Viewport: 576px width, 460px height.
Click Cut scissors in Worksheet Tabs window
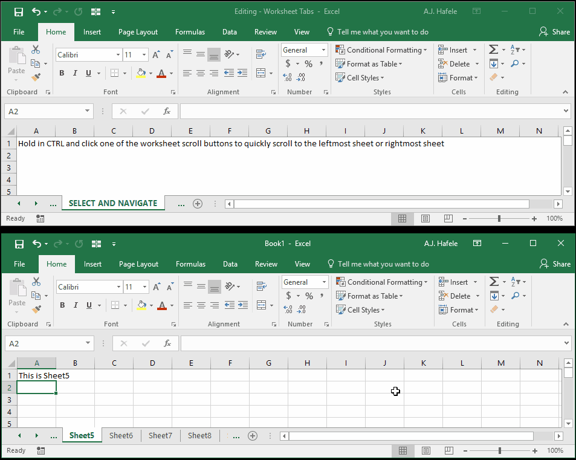point(36,50)
